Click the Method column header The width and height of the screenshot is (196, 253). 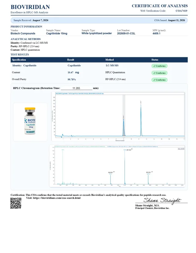pos(110,60)
